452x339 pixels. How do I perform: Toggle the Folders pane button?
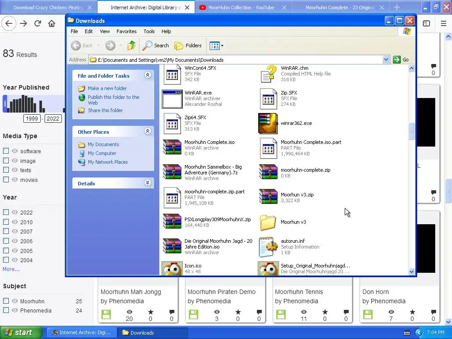(x=188, y=45)
